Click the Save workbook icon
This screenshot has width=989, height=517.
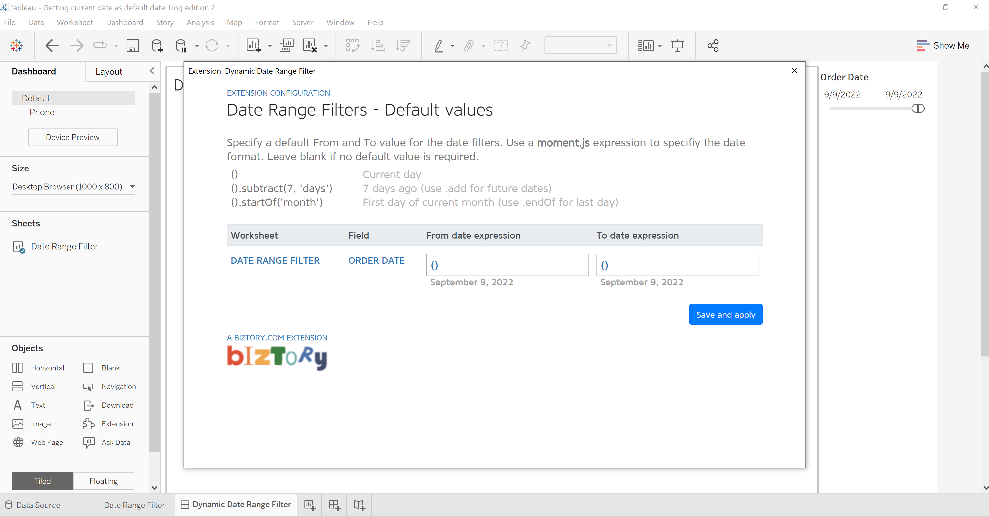(x=133, y=45)
